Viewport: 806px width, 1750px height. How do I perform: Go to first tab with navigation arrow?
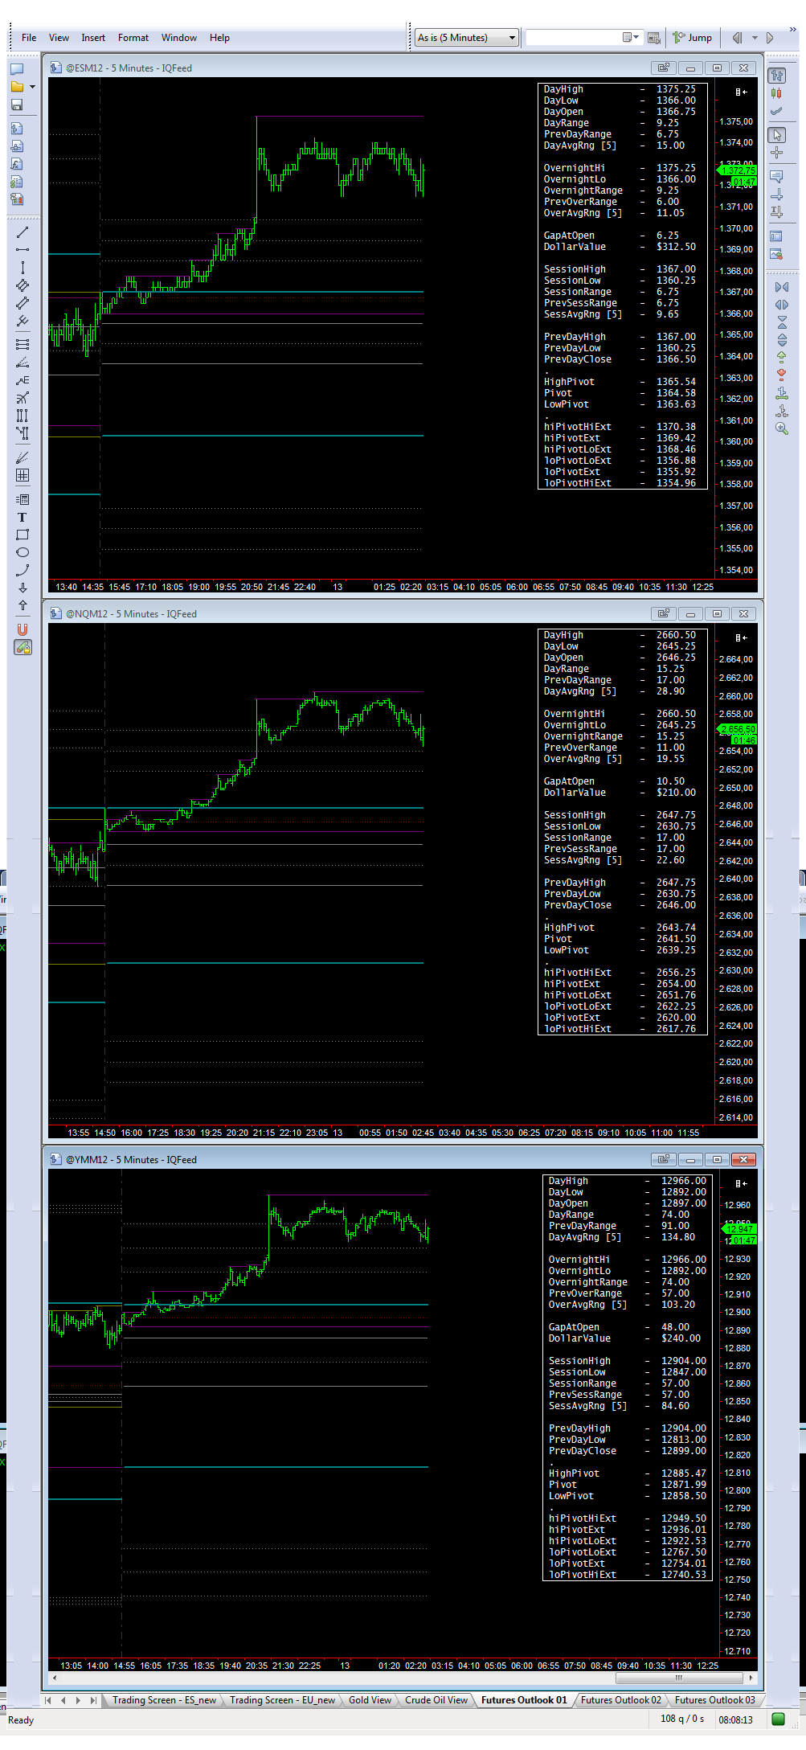tap(48, 1700)
